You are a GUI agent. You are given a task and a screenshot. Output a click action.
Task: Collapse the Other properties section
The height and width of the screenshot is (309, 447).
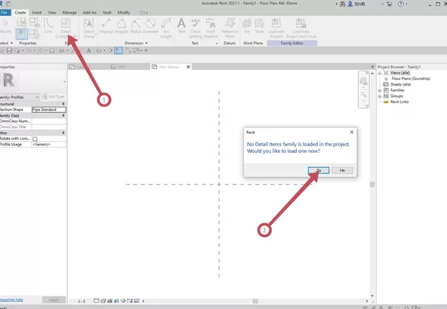(x=63, y=133)
